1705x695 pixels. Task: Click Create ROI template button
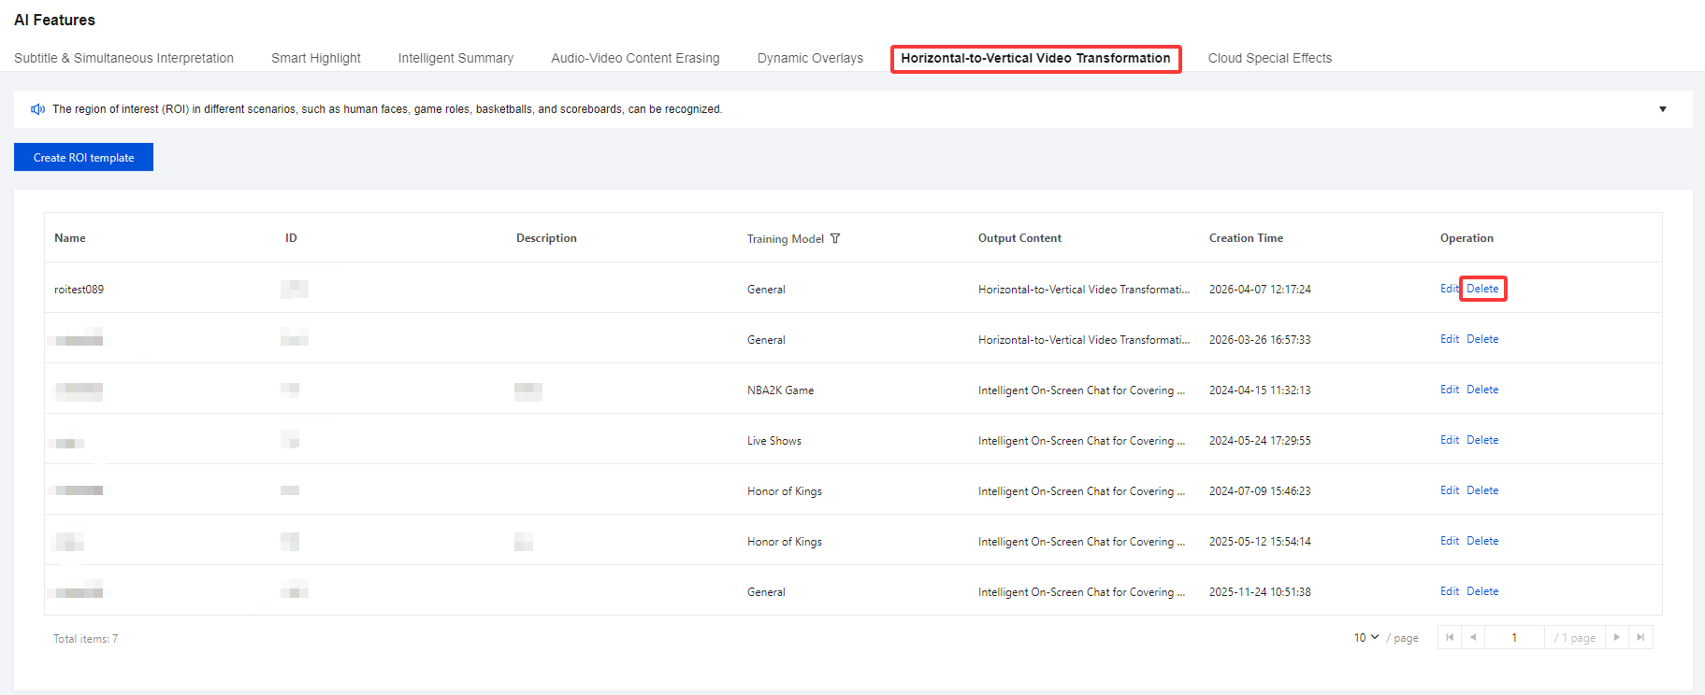coord(83,157)
